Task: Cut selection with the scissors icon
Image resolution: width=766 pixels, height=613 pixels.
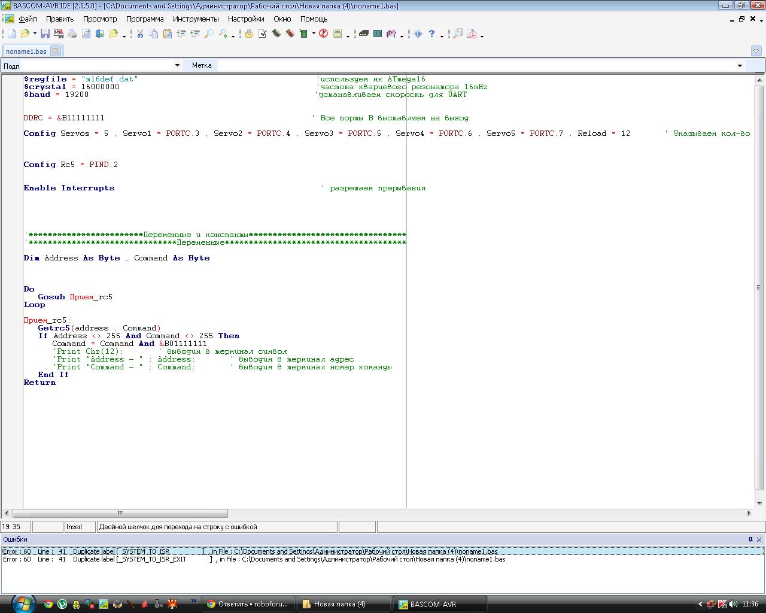Action: 140,34
